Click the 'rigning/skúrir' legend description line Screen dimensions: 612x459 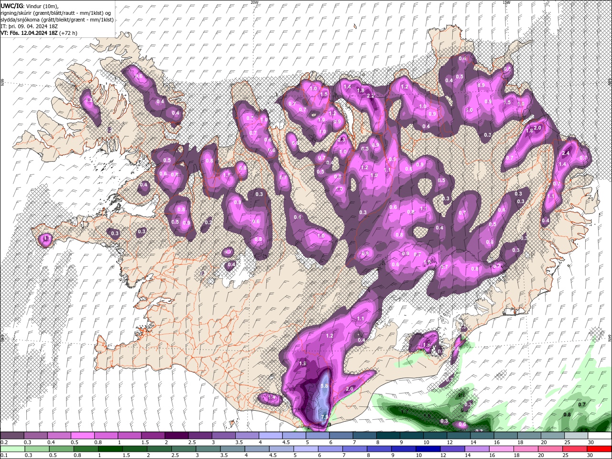tap(56, 12)
